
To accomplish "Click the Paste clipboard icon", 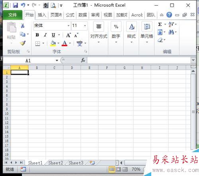I will click(12, 27).
